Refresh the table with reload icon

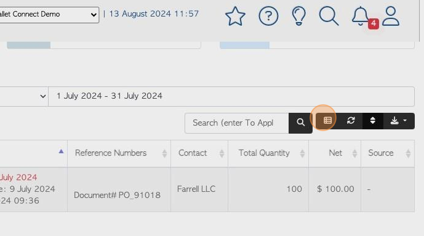pos(351,120)
